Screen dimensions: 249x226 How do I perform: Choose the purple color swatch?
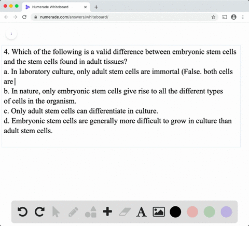226,212
